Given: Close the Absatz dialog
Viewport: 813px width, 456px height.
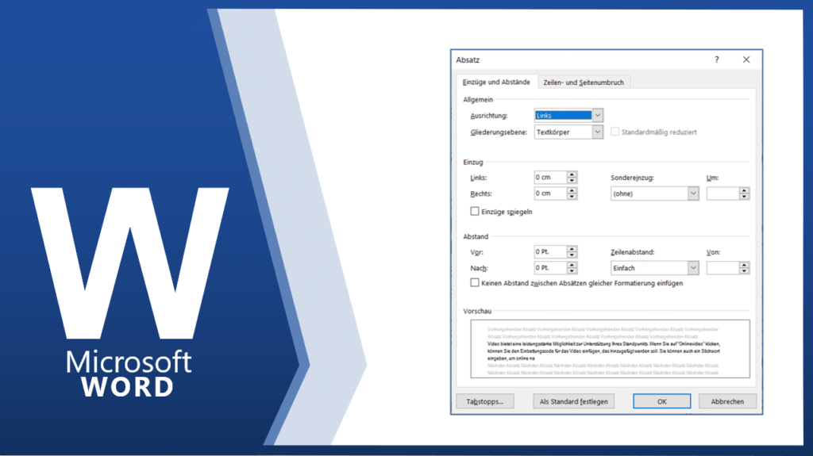Looking at the screenshot, I should coord(746,59).
